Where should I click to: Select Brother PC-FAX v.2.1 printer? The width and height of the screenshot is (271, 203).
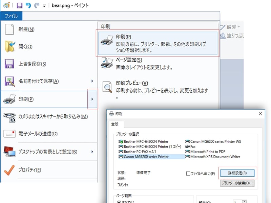137,152
